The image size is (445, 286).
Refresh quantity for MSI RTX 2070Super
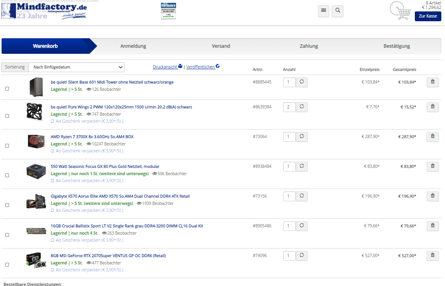coord(302,255)
